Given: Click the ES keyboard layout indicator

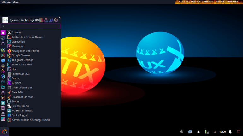Looking at the screenshot, I should [x=215, y=132].
